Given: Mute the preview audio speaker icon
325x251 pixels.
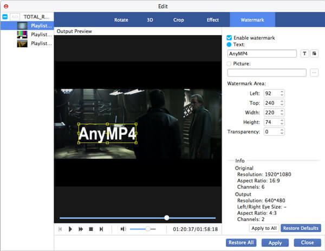Looking at the screenshot, I should 123,229.
